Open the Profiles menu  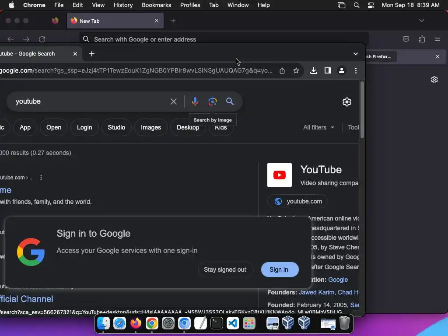[190, 5]
